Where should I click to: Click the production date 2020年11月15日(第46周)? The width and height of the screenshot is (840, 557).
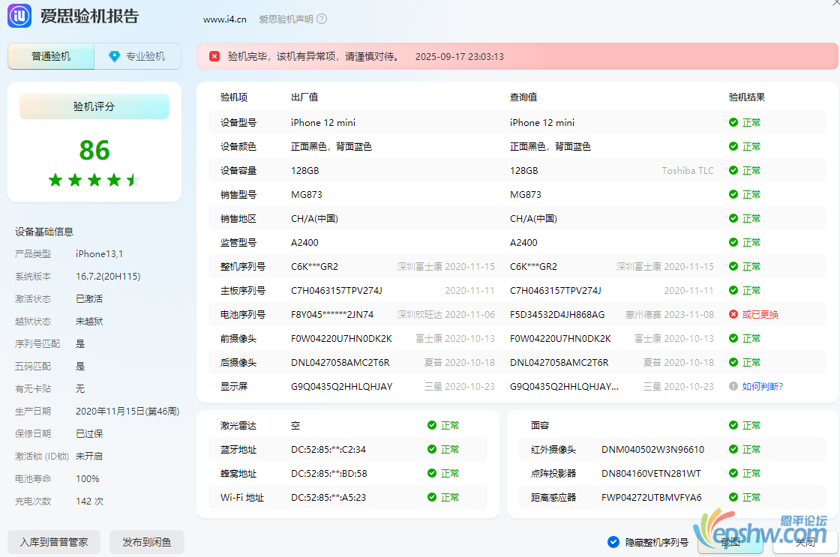tap(127, 412)
